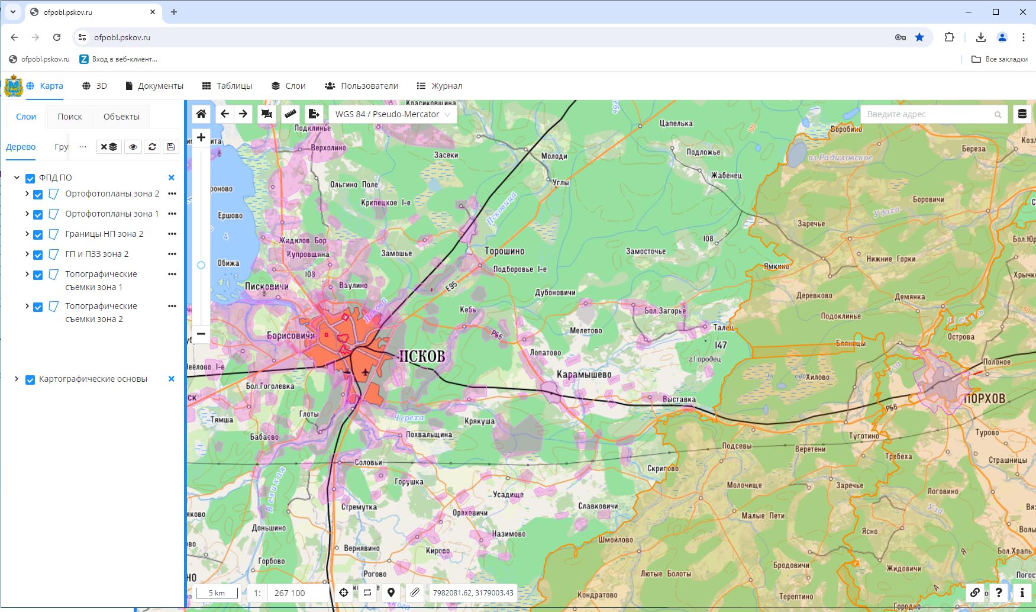Select the area selection tool icon

coord(267,114)
